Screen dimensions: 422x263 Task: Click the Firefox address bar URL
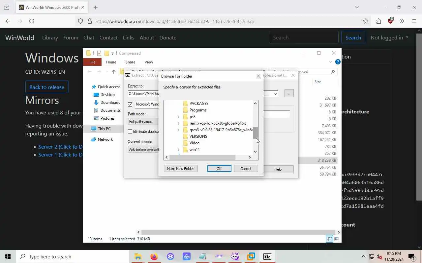175,21
